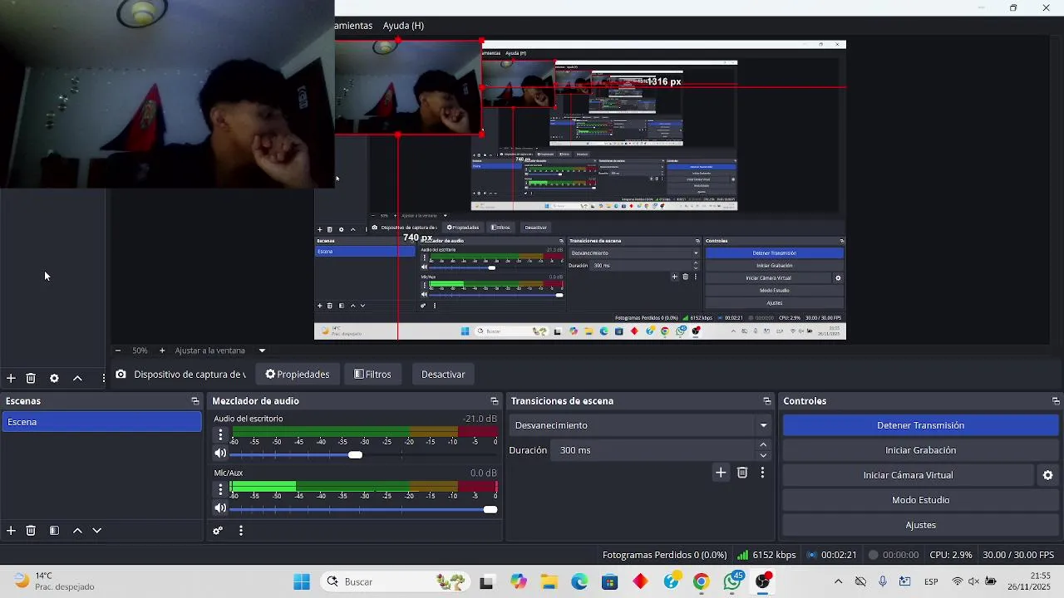Open the Ajustar a la ventana dropdown
Viewport: 1064px width, 598px height.
click(262, 350)
